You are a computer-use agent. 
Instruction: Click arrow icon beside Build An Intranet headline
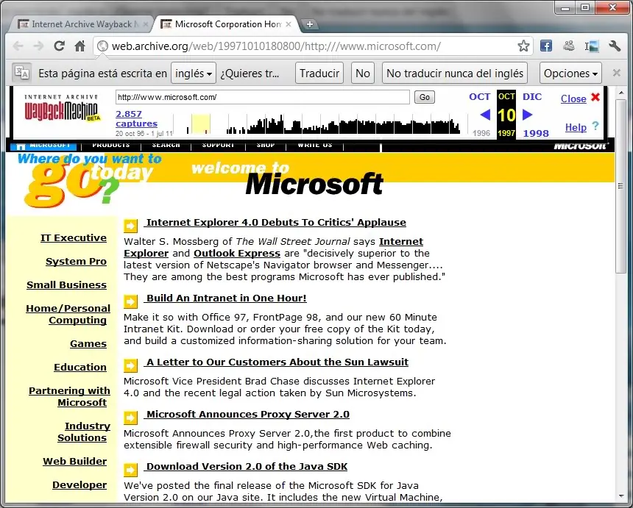pyautogui.click(x=130, y=301)
